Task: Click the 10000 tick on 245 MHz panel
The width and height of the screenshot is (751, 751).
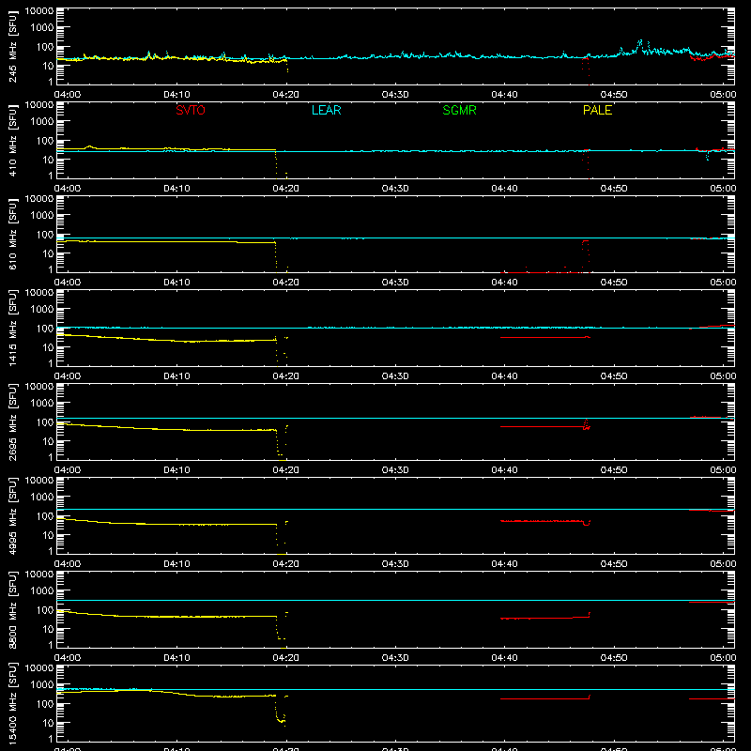Action: pyautogui.click(x=39, y=11)
